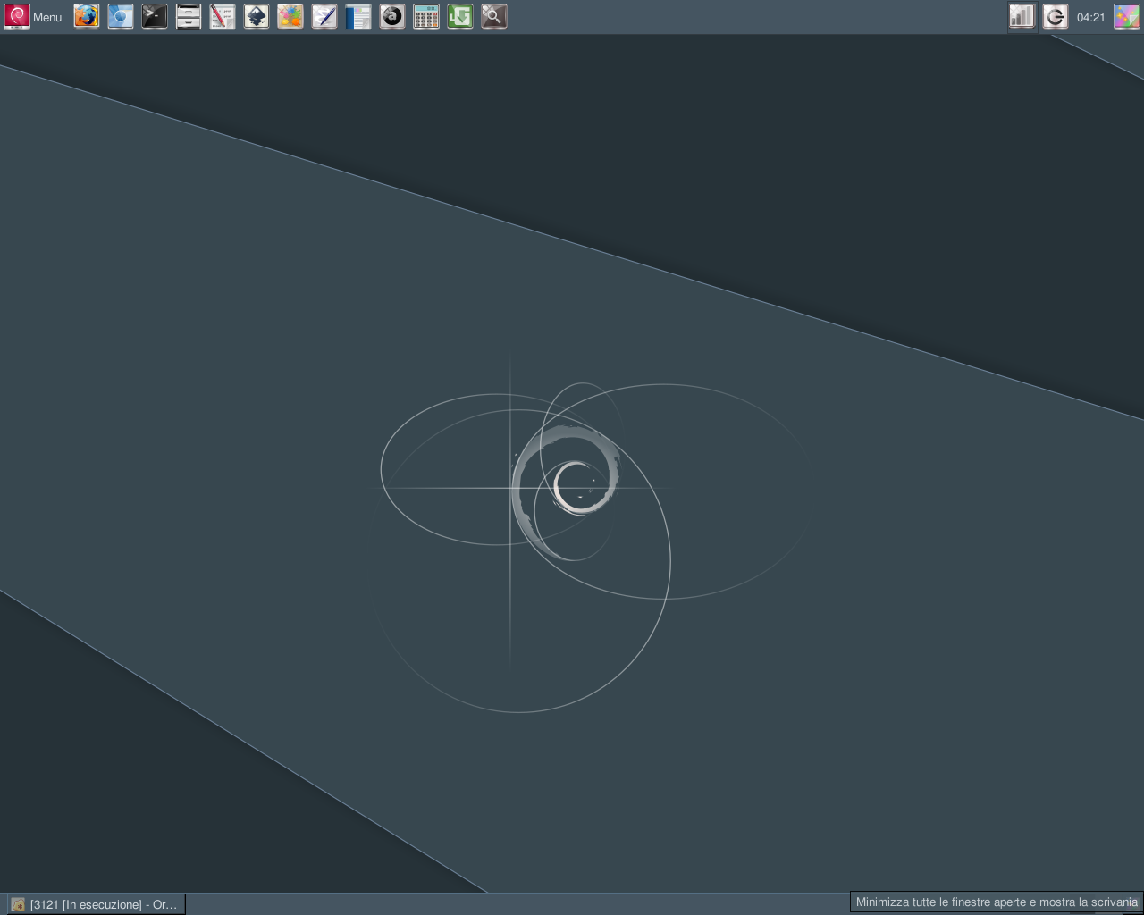The width and height of the screenshot is (1144, 915).
Task: Open the system monitor chart in the tray
Action: coord(1022,16)
